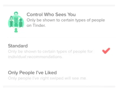Enable showing me only to right-swiped people
Screen dimensions: 127x91
coord(59,75)
